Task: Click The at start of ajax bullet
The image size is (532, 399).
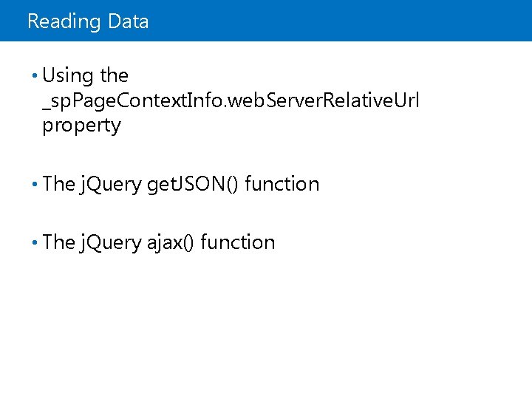Action: (x=59, y=242)
